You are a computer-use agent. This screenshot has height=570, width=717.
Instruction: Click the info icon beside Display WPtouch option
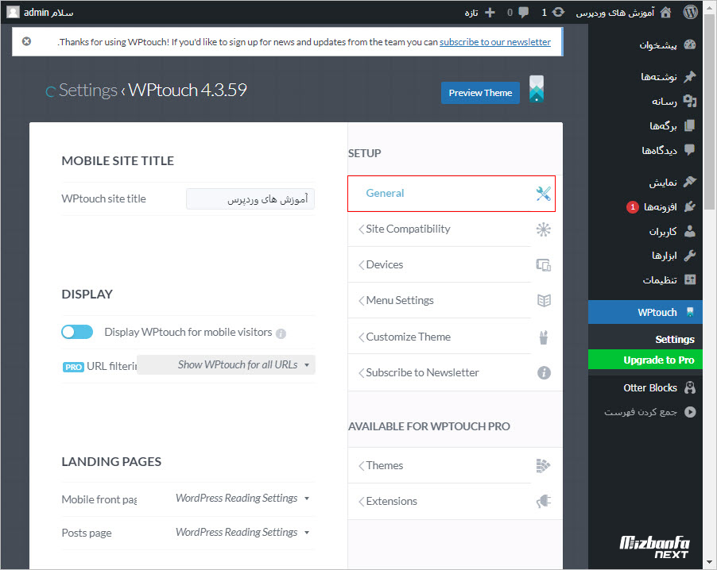(x=281, y=333)
